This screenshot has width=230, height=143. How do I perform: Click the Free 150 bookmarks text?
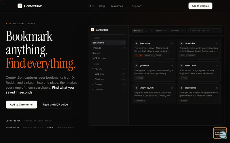(61, 127)
